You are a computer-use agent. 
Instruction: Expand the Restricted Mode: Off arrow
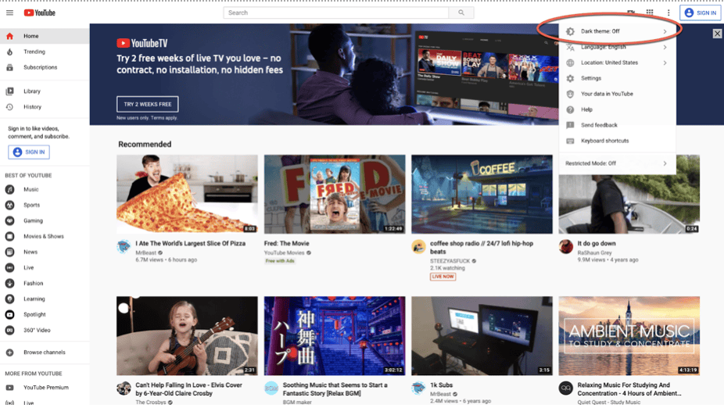[665, 163]
